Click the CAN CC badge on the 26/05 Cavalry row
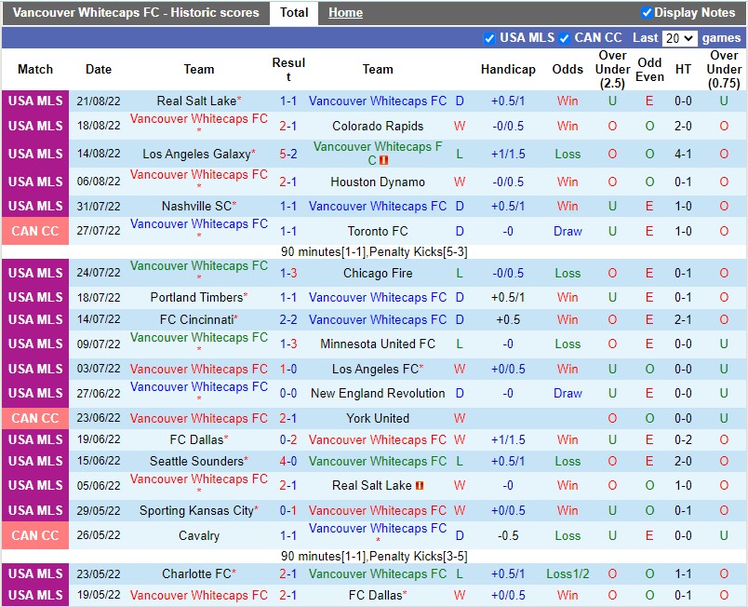Screen dimensions: 748x607 [34, 535]
